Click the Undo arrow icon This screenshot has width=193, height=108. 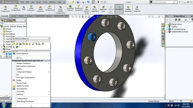[x=88, y=2]
